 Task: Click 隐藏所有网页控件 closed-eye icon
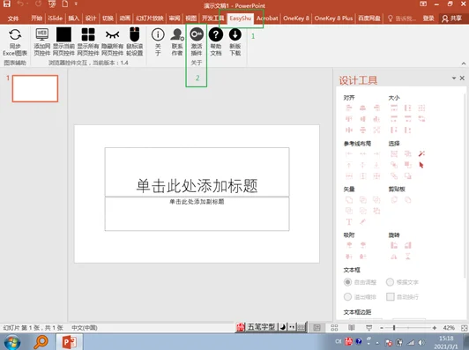[x=113, y=34]
